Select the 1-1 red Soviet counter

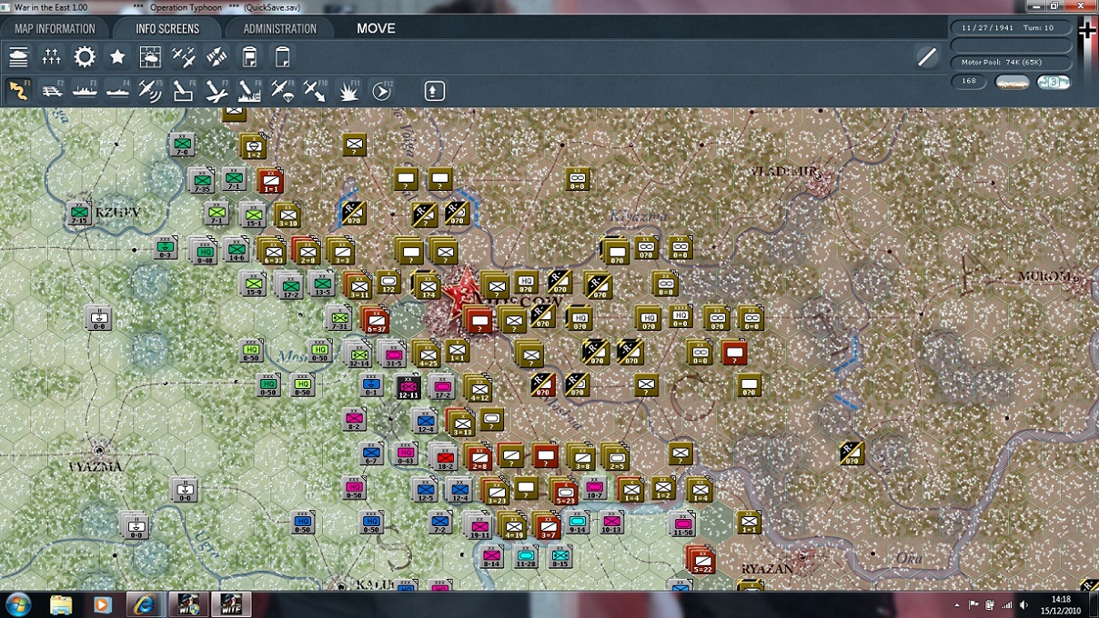270,180
